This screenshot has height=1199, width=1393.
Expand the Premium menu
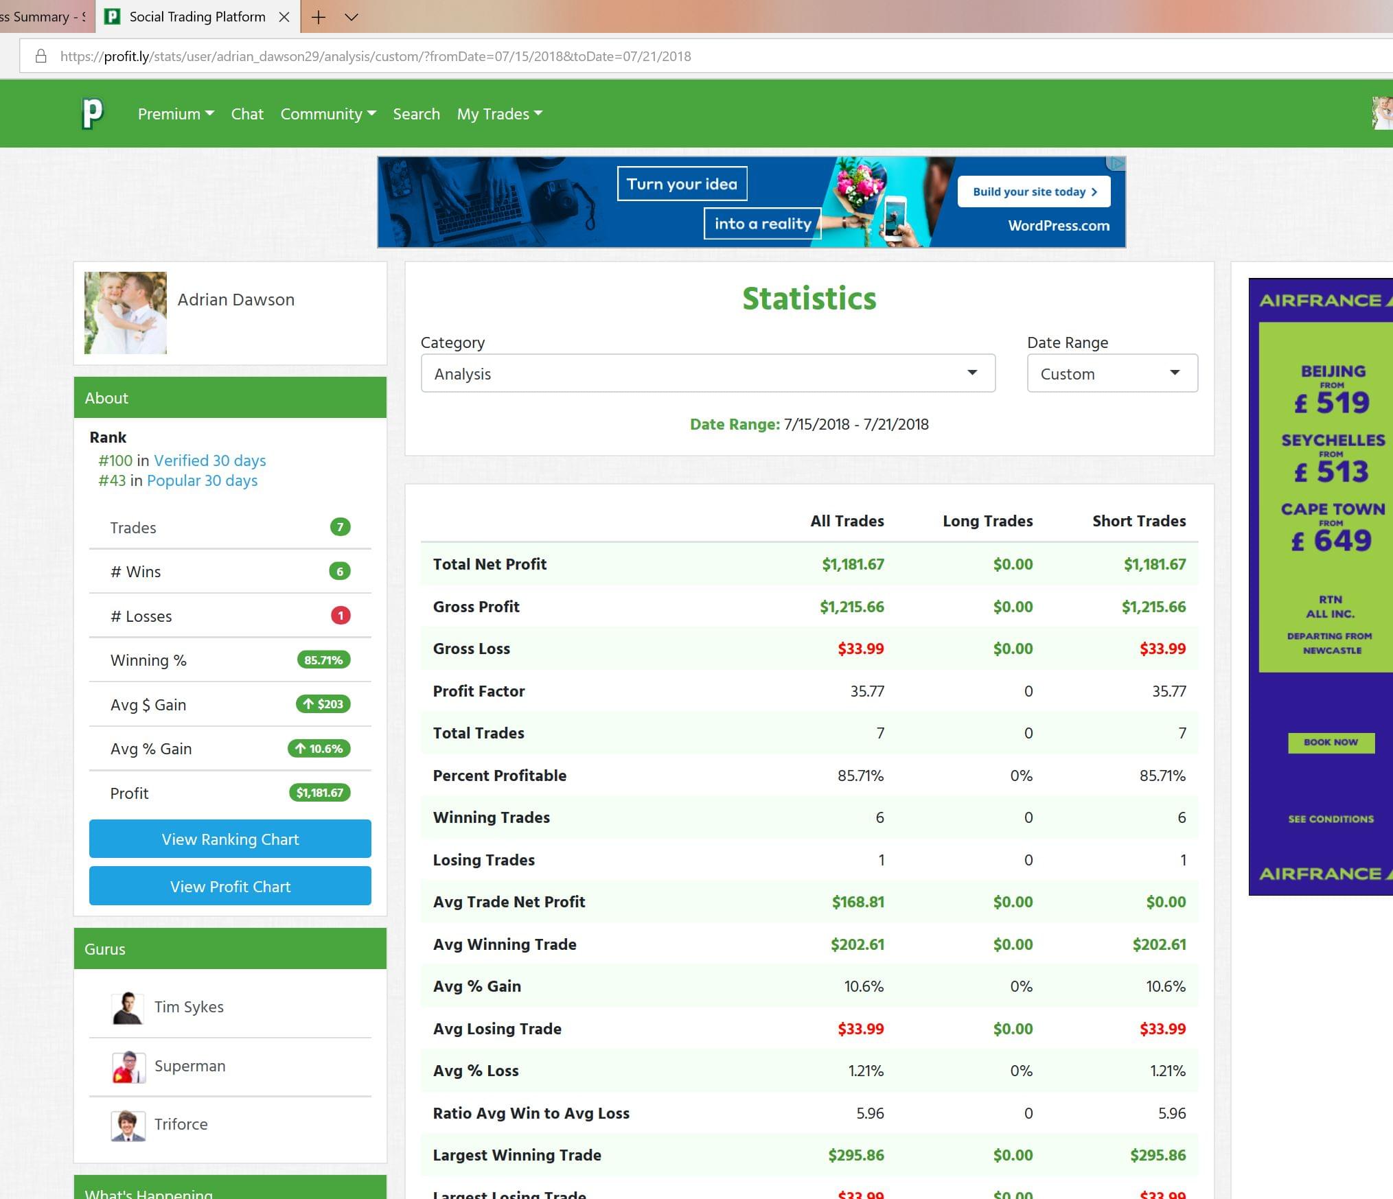[x=175, y=114]
